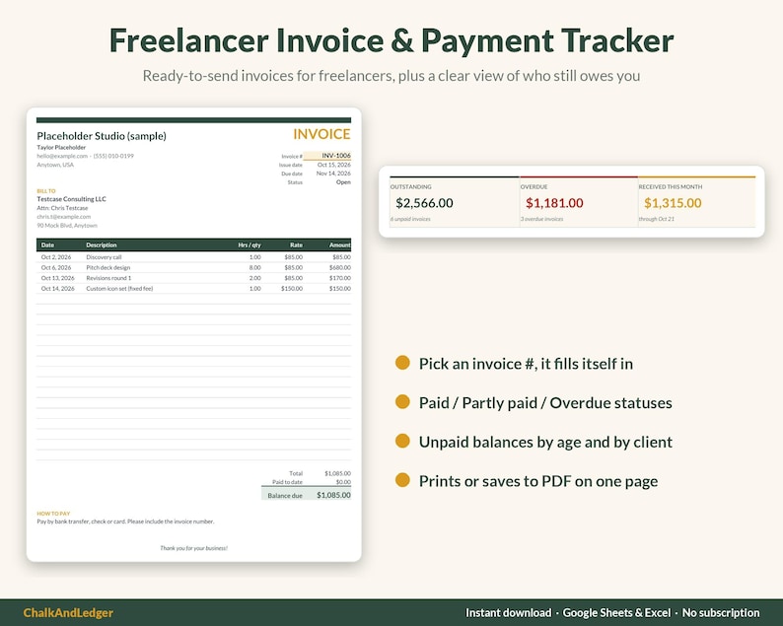Click the 90 Mock Blvd, Anytown address

(67, 226)
